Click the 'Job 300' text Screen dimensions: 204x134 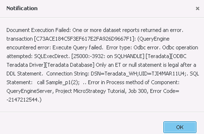tap(138, 91)
